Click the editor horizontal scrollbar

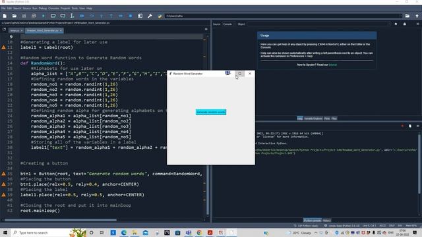[61, 220]
